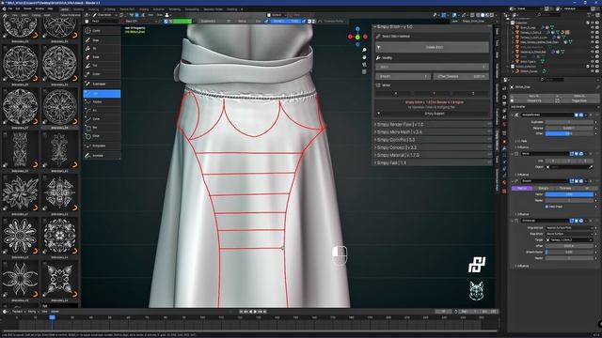Expand Simply Render Flow panel

[432, 125]
